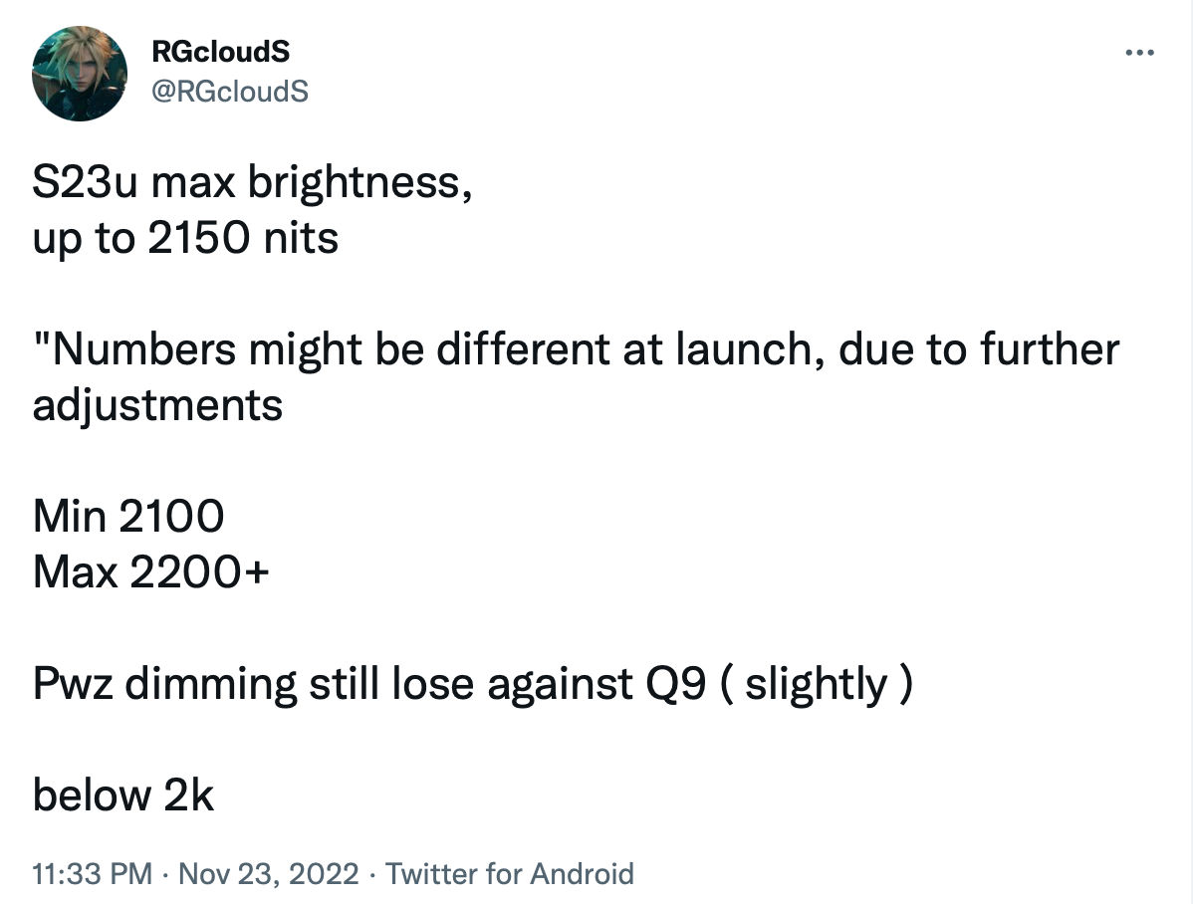The width and height of the screenshot is (1193, 904).
Task: Click the "Max 2200+" text line
Action: (x=150, y=572)
